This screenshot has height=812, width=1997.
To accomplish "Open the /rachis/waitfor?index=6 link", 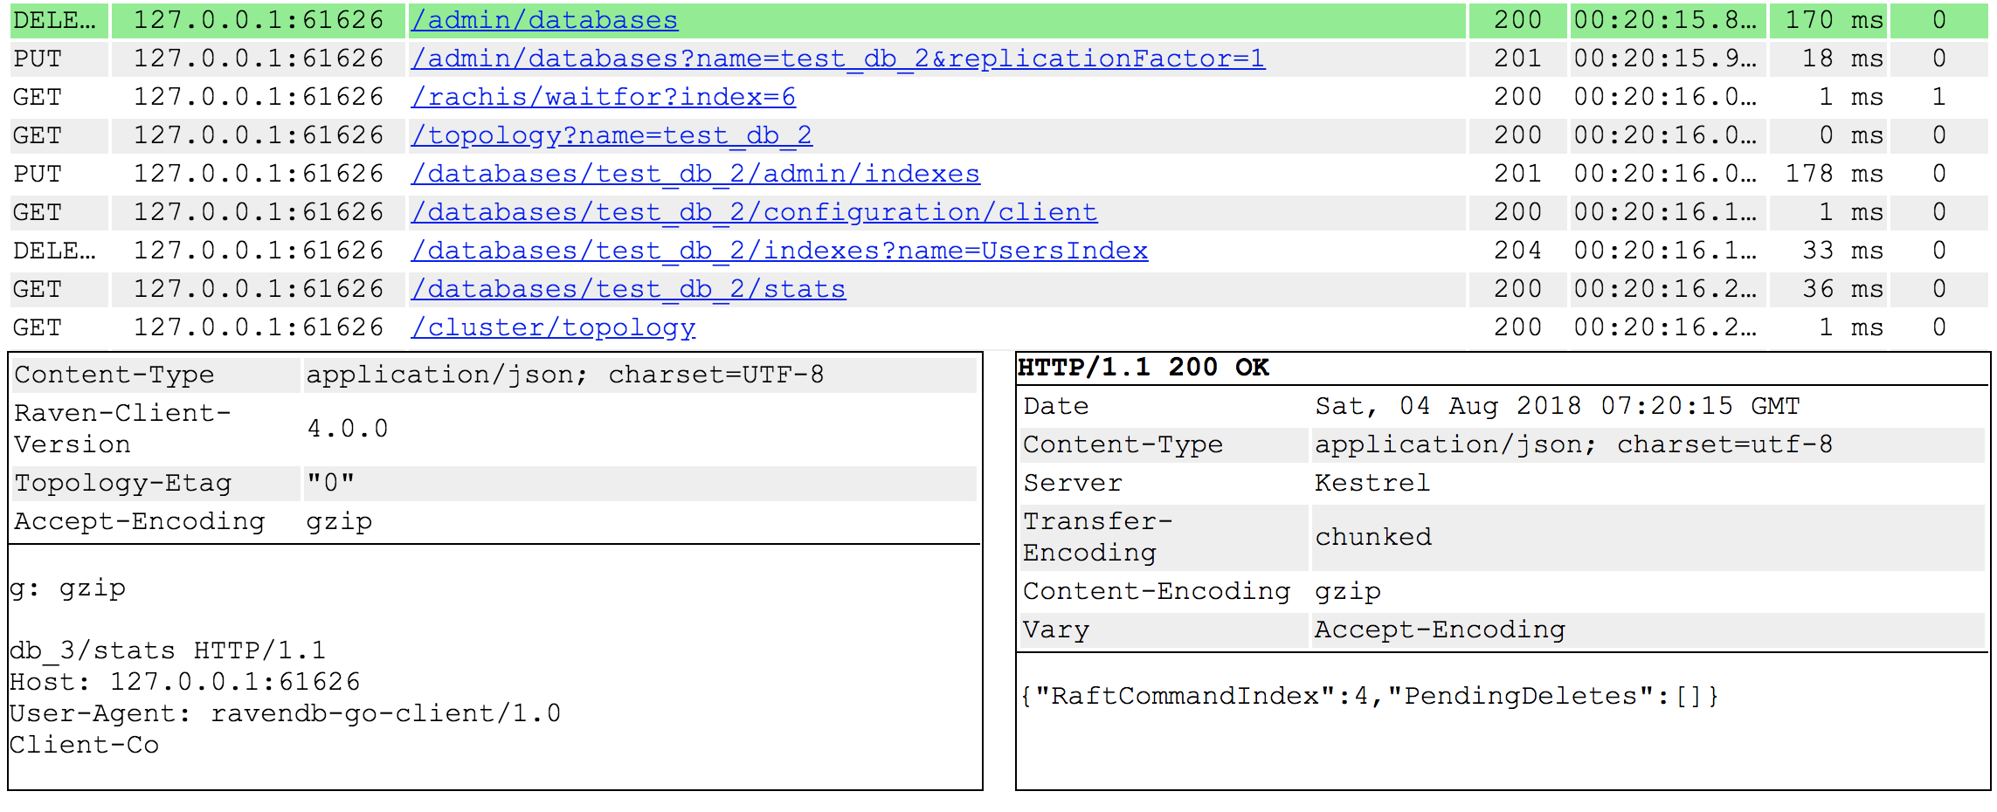I will (x=604, y=97).
